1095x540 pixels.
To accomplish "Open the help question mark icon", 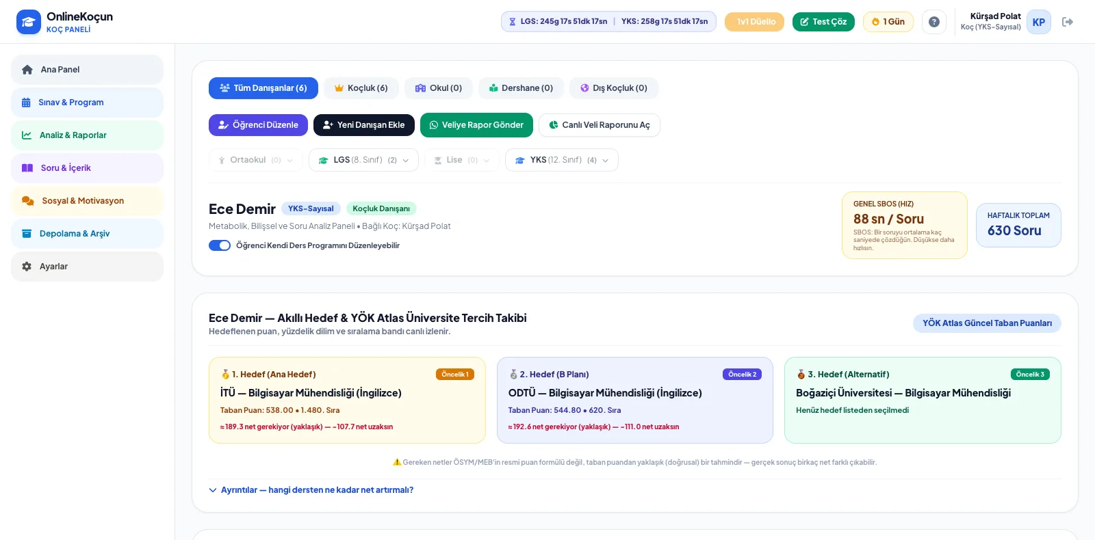I will [x=934, y=22].
